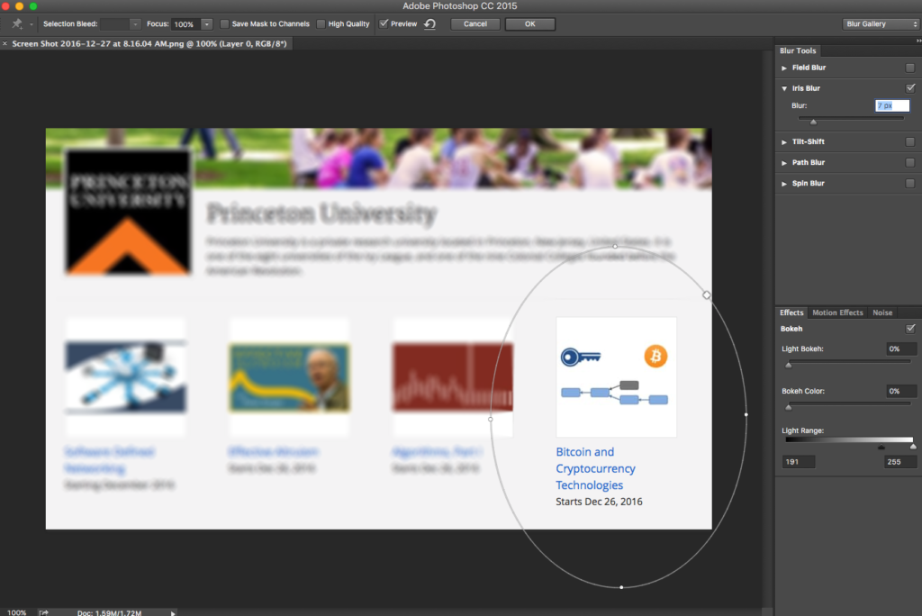Viewport: 922px width, 616px height.
Task: Click the red algorithms course thumbnail
Action: pyautogui.click(x=453, y=377)
